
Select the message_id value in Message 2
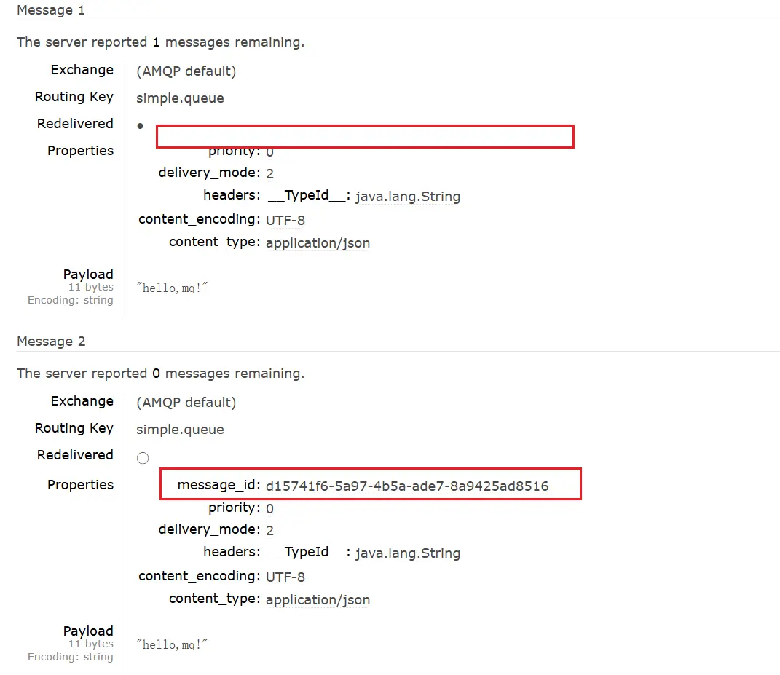pyautogui.click(x=407, y=486)
